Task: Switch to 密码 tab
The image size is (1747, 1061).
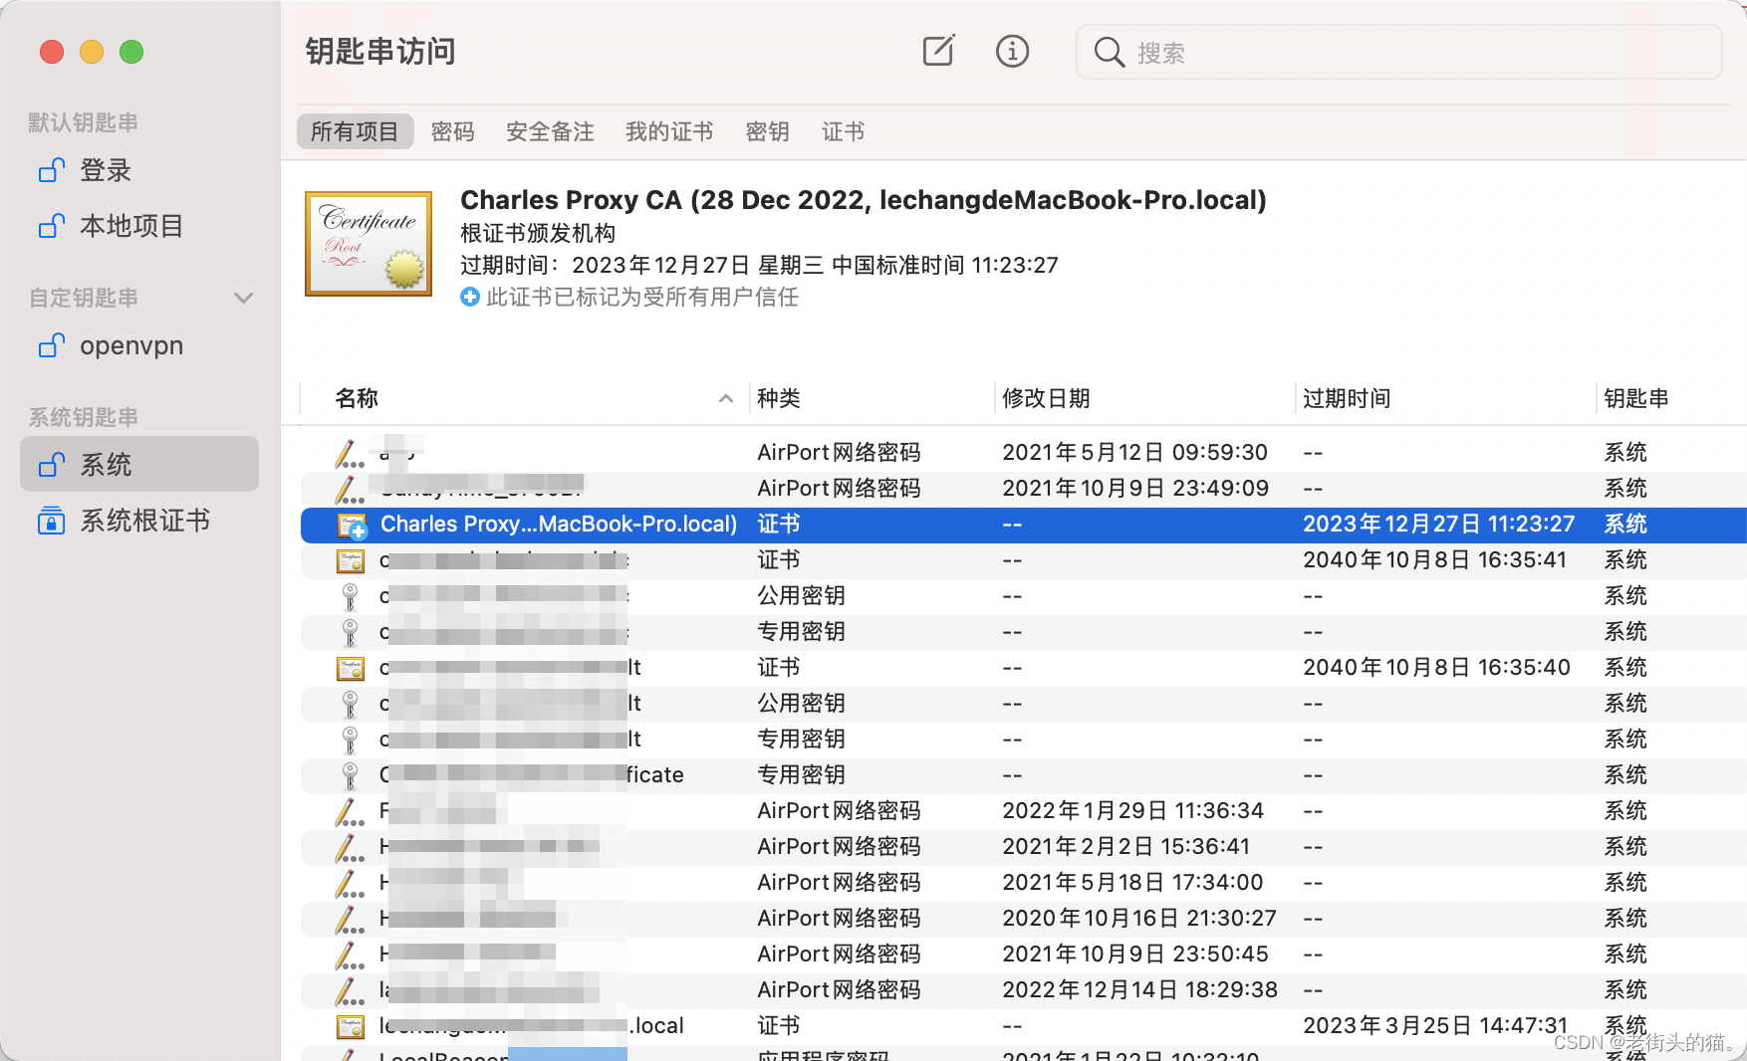Action: (x=452, y=131)
